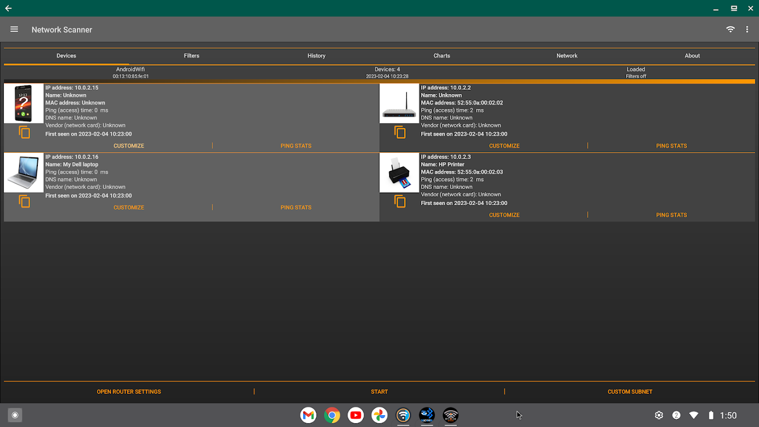759x427 pixels.
Task: Switch to the Filters tab
Action: [192, 56]
